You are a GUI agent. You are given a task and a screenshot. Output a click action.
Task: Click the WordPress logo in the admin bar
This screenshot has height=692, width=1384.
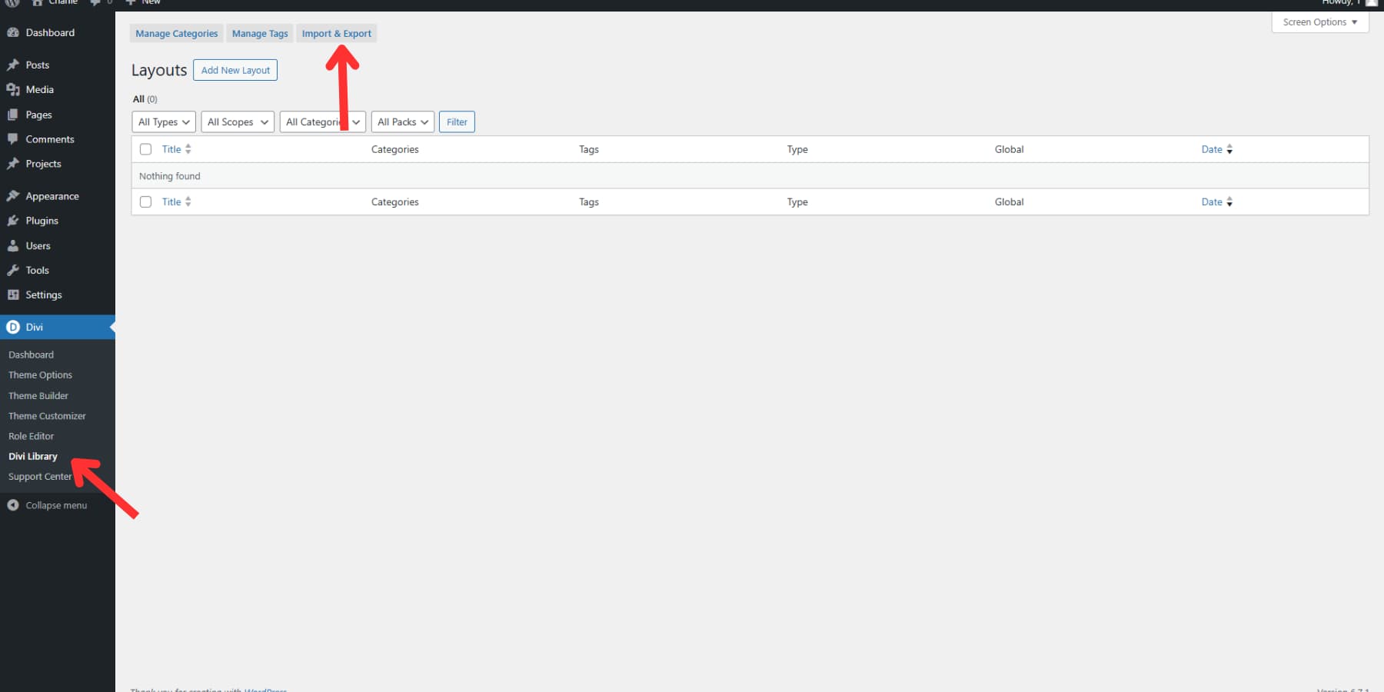coord(11,3)
